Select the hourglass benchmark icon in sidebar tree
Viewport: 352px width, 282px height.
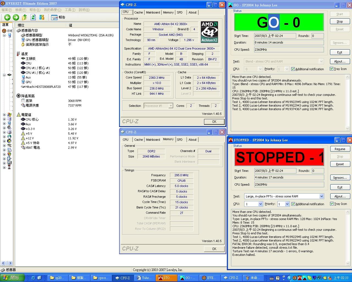[x=9, y=167]
